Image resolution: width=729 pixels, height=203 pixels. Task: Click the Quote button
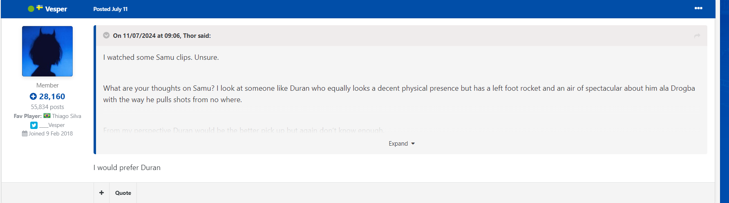click(123, 193)
